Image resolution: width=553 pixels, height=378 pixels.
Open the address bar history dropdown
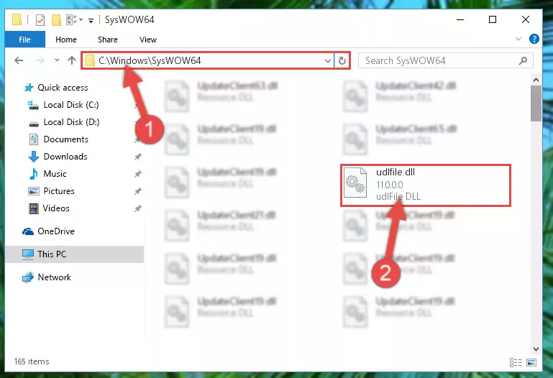click(328, 60)
